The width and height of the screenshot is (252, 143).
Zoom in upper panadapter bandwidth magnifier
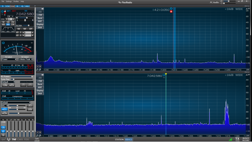click(40, 70)
